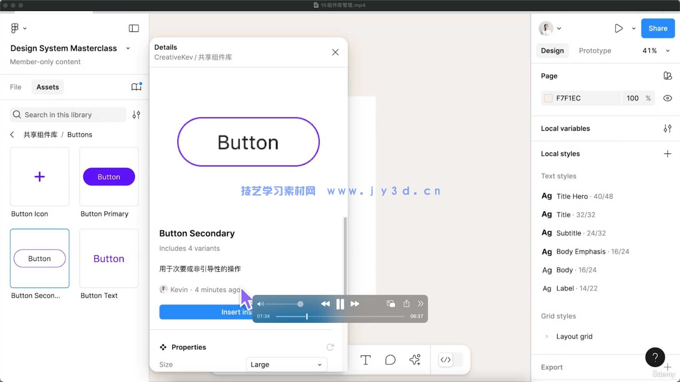Click the presentation play icon near Share
680x382 pixels.
pos(619,28)
